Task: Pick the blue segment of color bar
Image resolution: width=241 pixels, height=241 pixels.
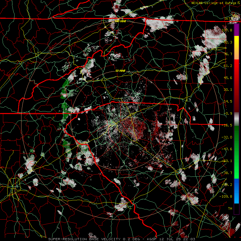Action: point(236,191)
